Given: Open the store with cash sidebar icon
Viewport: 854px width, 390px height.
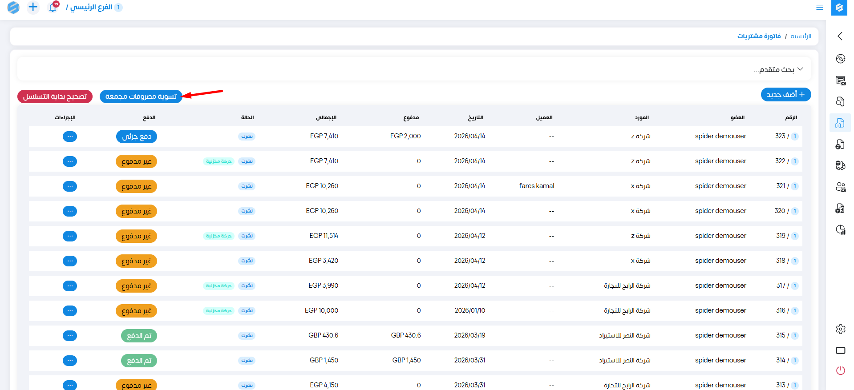Looking at the screenshot, I should click(x=840, y=80).
